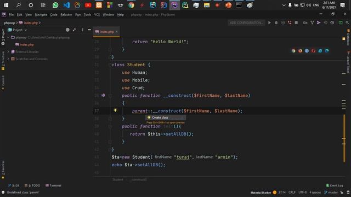Toggle the Database side tool window button
This screenshot has height=197, width=351.
click(x=348, y=37)
